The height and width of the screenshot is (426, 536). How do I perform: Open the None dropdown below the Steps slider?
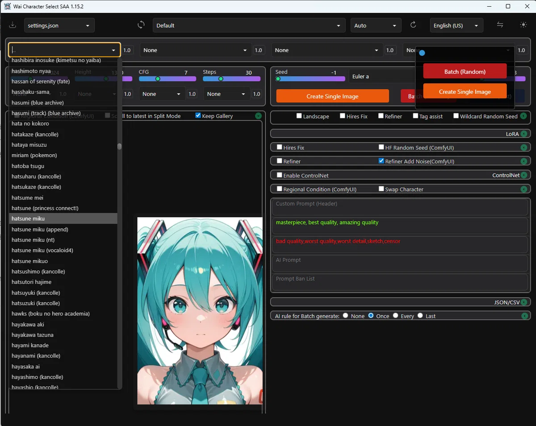(x=226, y=94)
